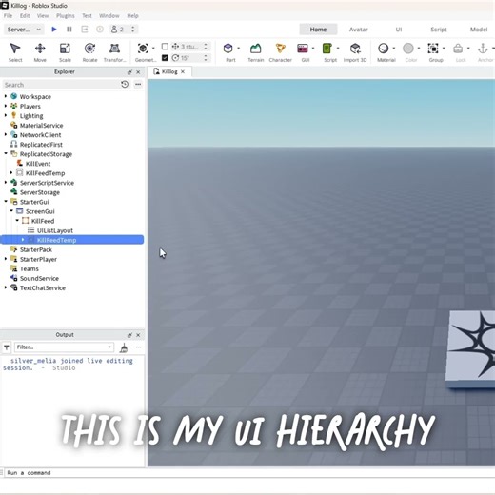The image size is (495, 495).
Task: Click the Run a command bar
Action: pyautogui.click(x=247, y=473)
